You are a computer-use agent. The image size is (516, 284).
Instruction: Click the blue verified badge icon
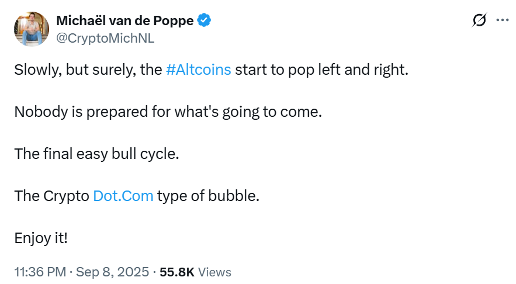point(204,20)
